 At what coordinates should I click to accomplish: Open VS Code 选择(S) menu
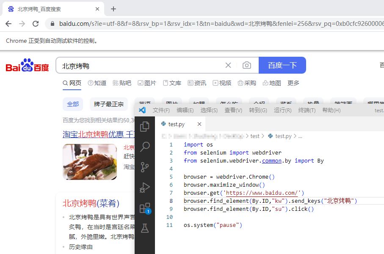[x=209, y=110]
